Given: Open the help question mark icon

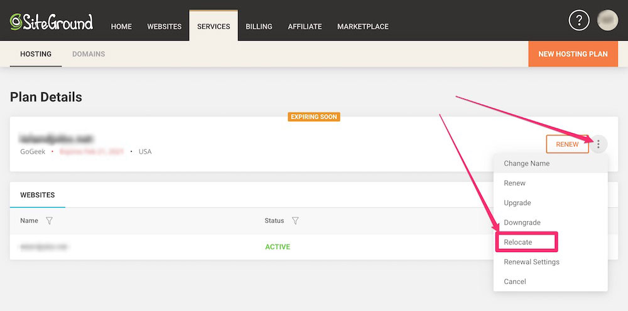Looking at the screenshot, I should pyautogui.click(x=579, y=21).
